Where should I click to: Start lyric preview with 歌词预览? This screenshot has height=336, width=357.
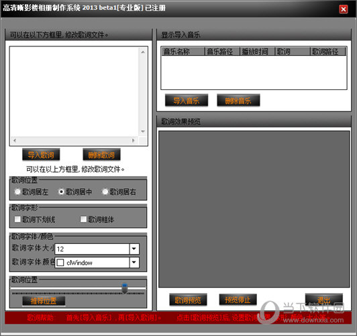pyautogui.click(x=188, y=300)
